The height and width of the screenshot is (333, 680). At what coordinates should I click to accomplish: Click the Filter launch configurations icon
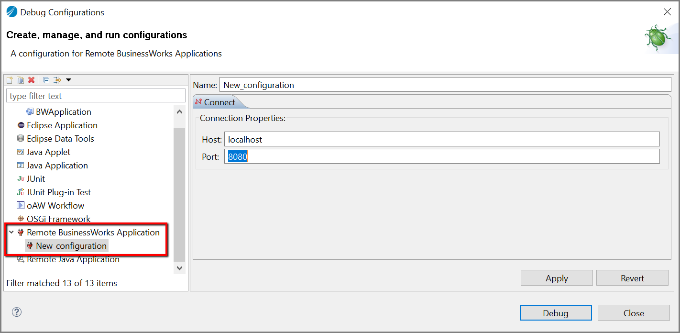57,80
